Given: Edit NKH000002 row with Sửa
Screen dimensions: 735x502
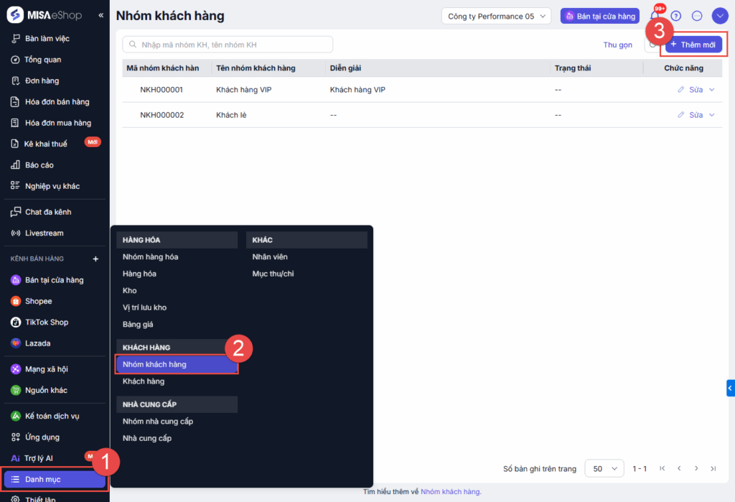Looking at the screenshot, I should click(x=690, y=115).
